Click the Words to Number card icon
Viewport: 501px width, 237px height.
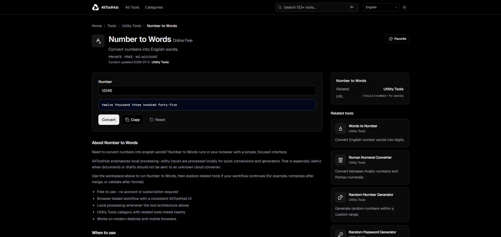(x=341, y=129)
